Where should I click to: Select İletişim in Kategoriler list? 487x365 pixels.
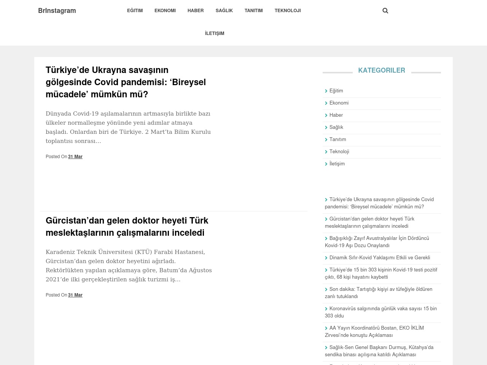[337, 164]
